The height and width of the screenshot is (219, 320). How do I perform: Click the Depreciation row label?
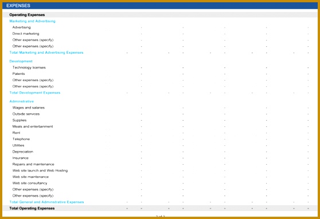[x=23, y=152]
